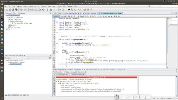Click the New File toolbar icon
178x100 pixels.
pos(7,9)
